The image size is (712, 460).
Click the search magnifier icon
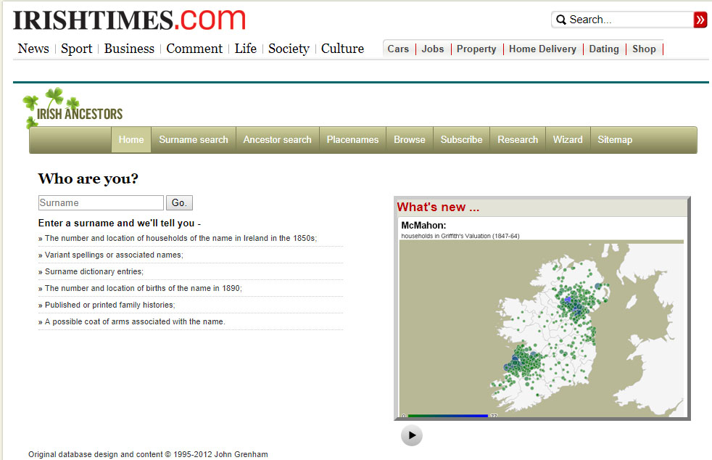[x=561, y=20]
